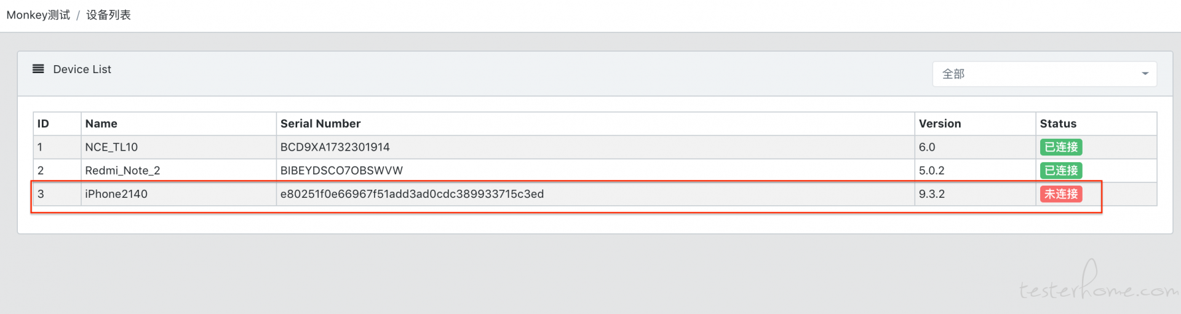Open the 全部 status filter dropdown
1181x314 pixels.
(x=1044, y=74)
